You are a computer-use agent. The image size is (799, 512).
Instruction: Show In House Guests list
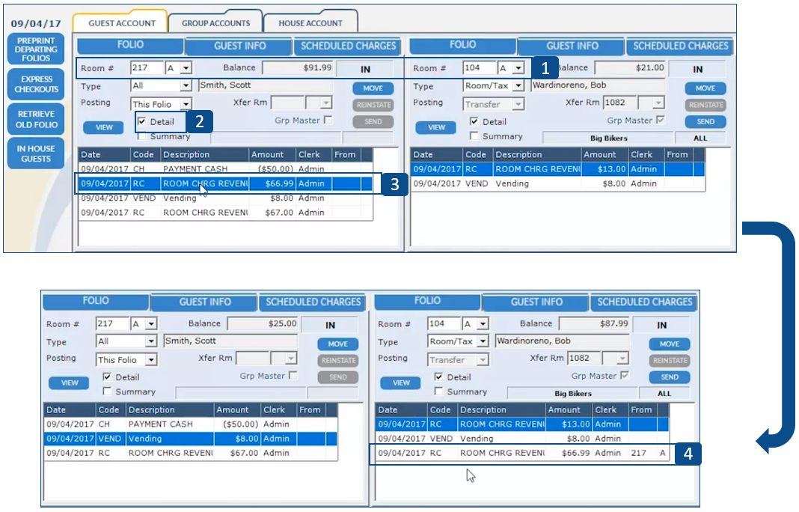[36, 154]
